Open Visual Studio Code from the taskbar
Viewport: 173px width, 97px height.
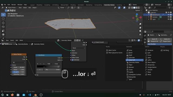point(29,95)
